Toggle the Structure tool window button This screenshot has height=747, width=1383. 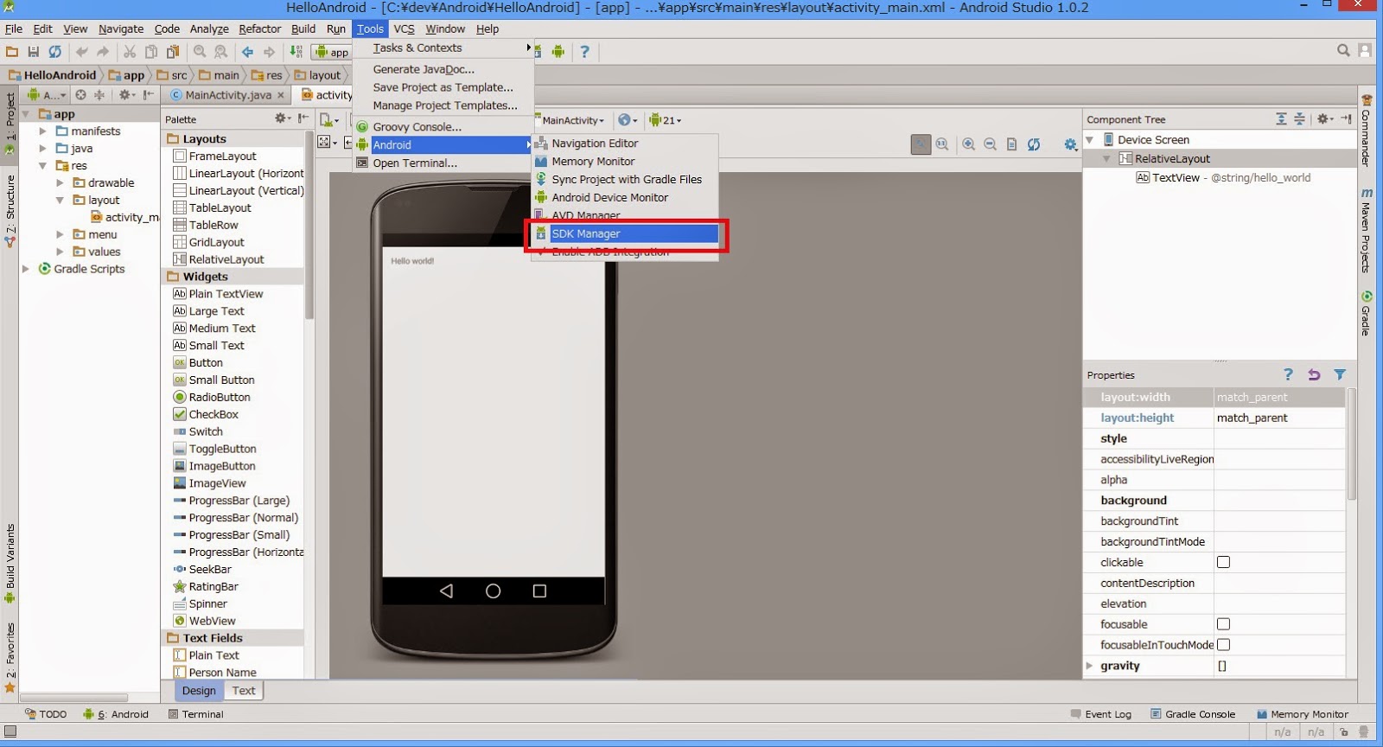[x=10, y=210]
